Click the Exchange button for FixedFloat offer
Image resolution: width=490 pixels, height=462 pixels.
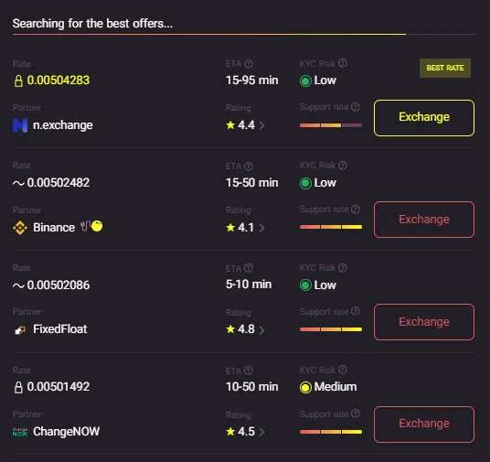coord(424,322)
